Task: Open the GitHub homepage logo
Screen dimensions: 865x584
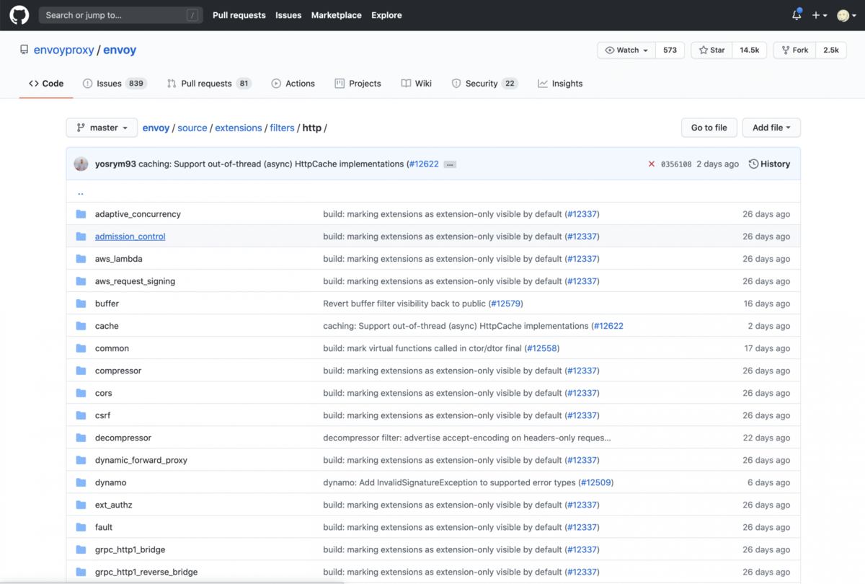Action: click(19, 15)
